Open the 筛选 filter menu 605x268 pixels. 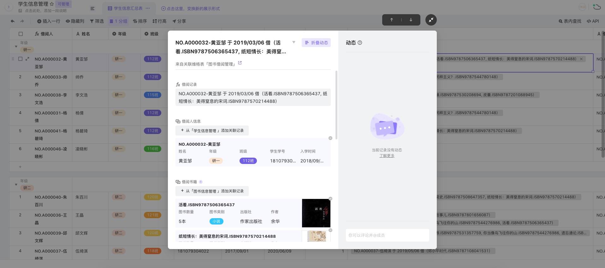pos(97,21)
